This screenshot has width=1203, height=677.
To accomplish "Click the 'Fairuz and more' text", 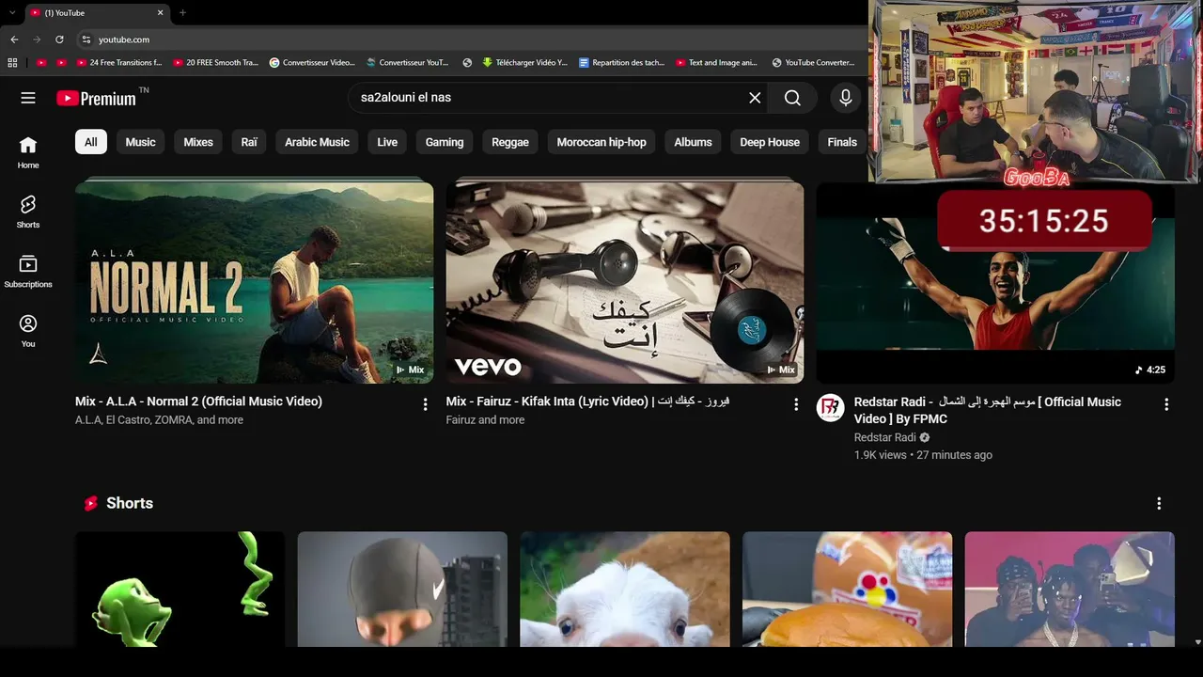I will tap(485, 420).
